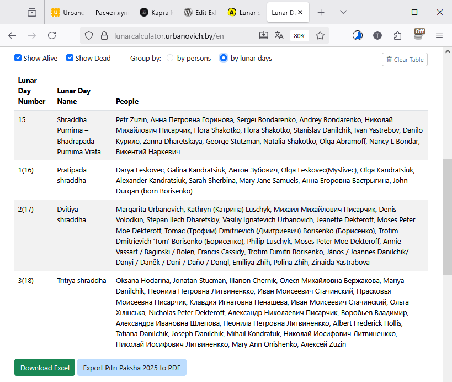Go back to the previous page
The width and height of the screenshot is (452, 382).
(x=12, y=35)
